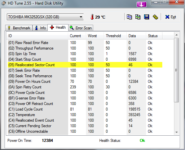Viewport: 185px width, 150px height.
Task: Click the Power On Time value 12384
Action: click(x=47, y=141)
